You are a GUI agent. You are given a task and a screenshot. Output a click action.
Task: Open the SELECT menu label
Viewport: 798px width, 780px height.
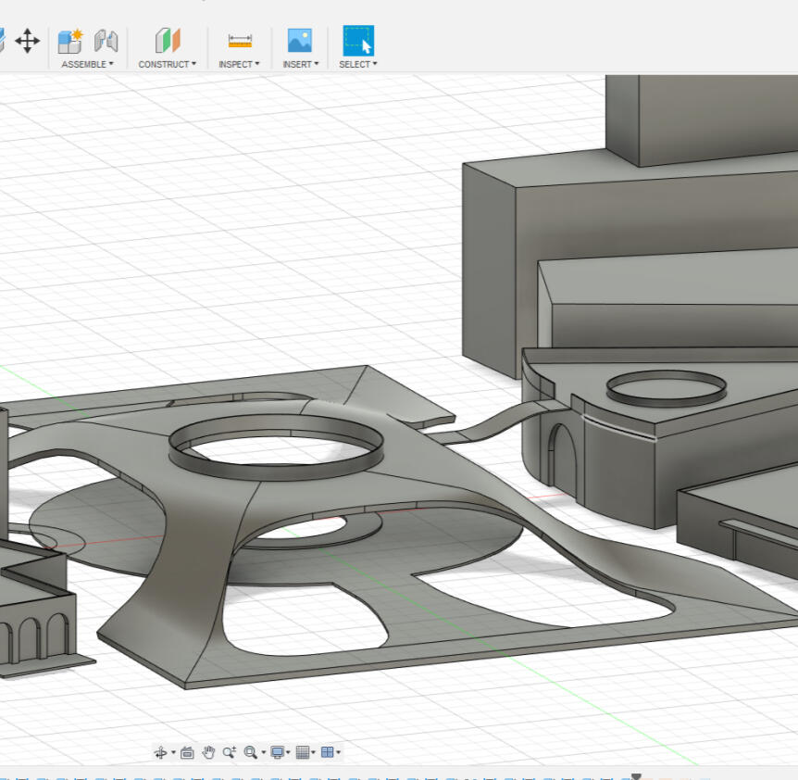(357, 64)
